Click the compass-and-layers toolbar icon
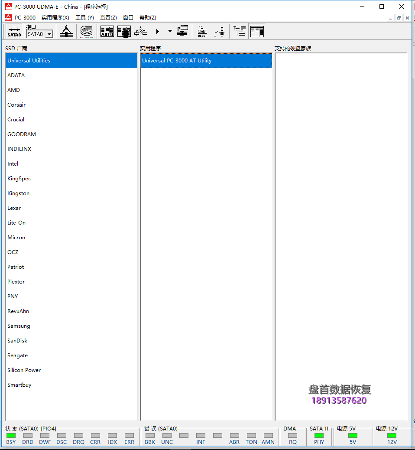Screen dimensions: 415x450 click(66, 31)
